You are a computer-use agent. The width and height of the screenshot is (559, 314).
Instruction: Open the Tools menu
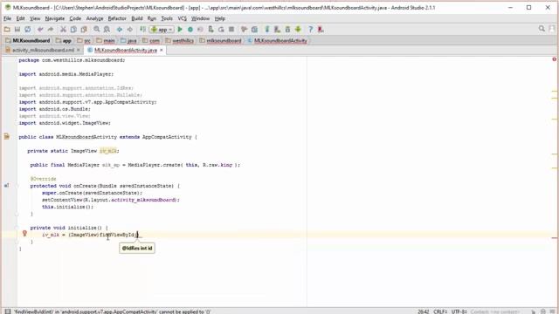click(x=167, y=18)
